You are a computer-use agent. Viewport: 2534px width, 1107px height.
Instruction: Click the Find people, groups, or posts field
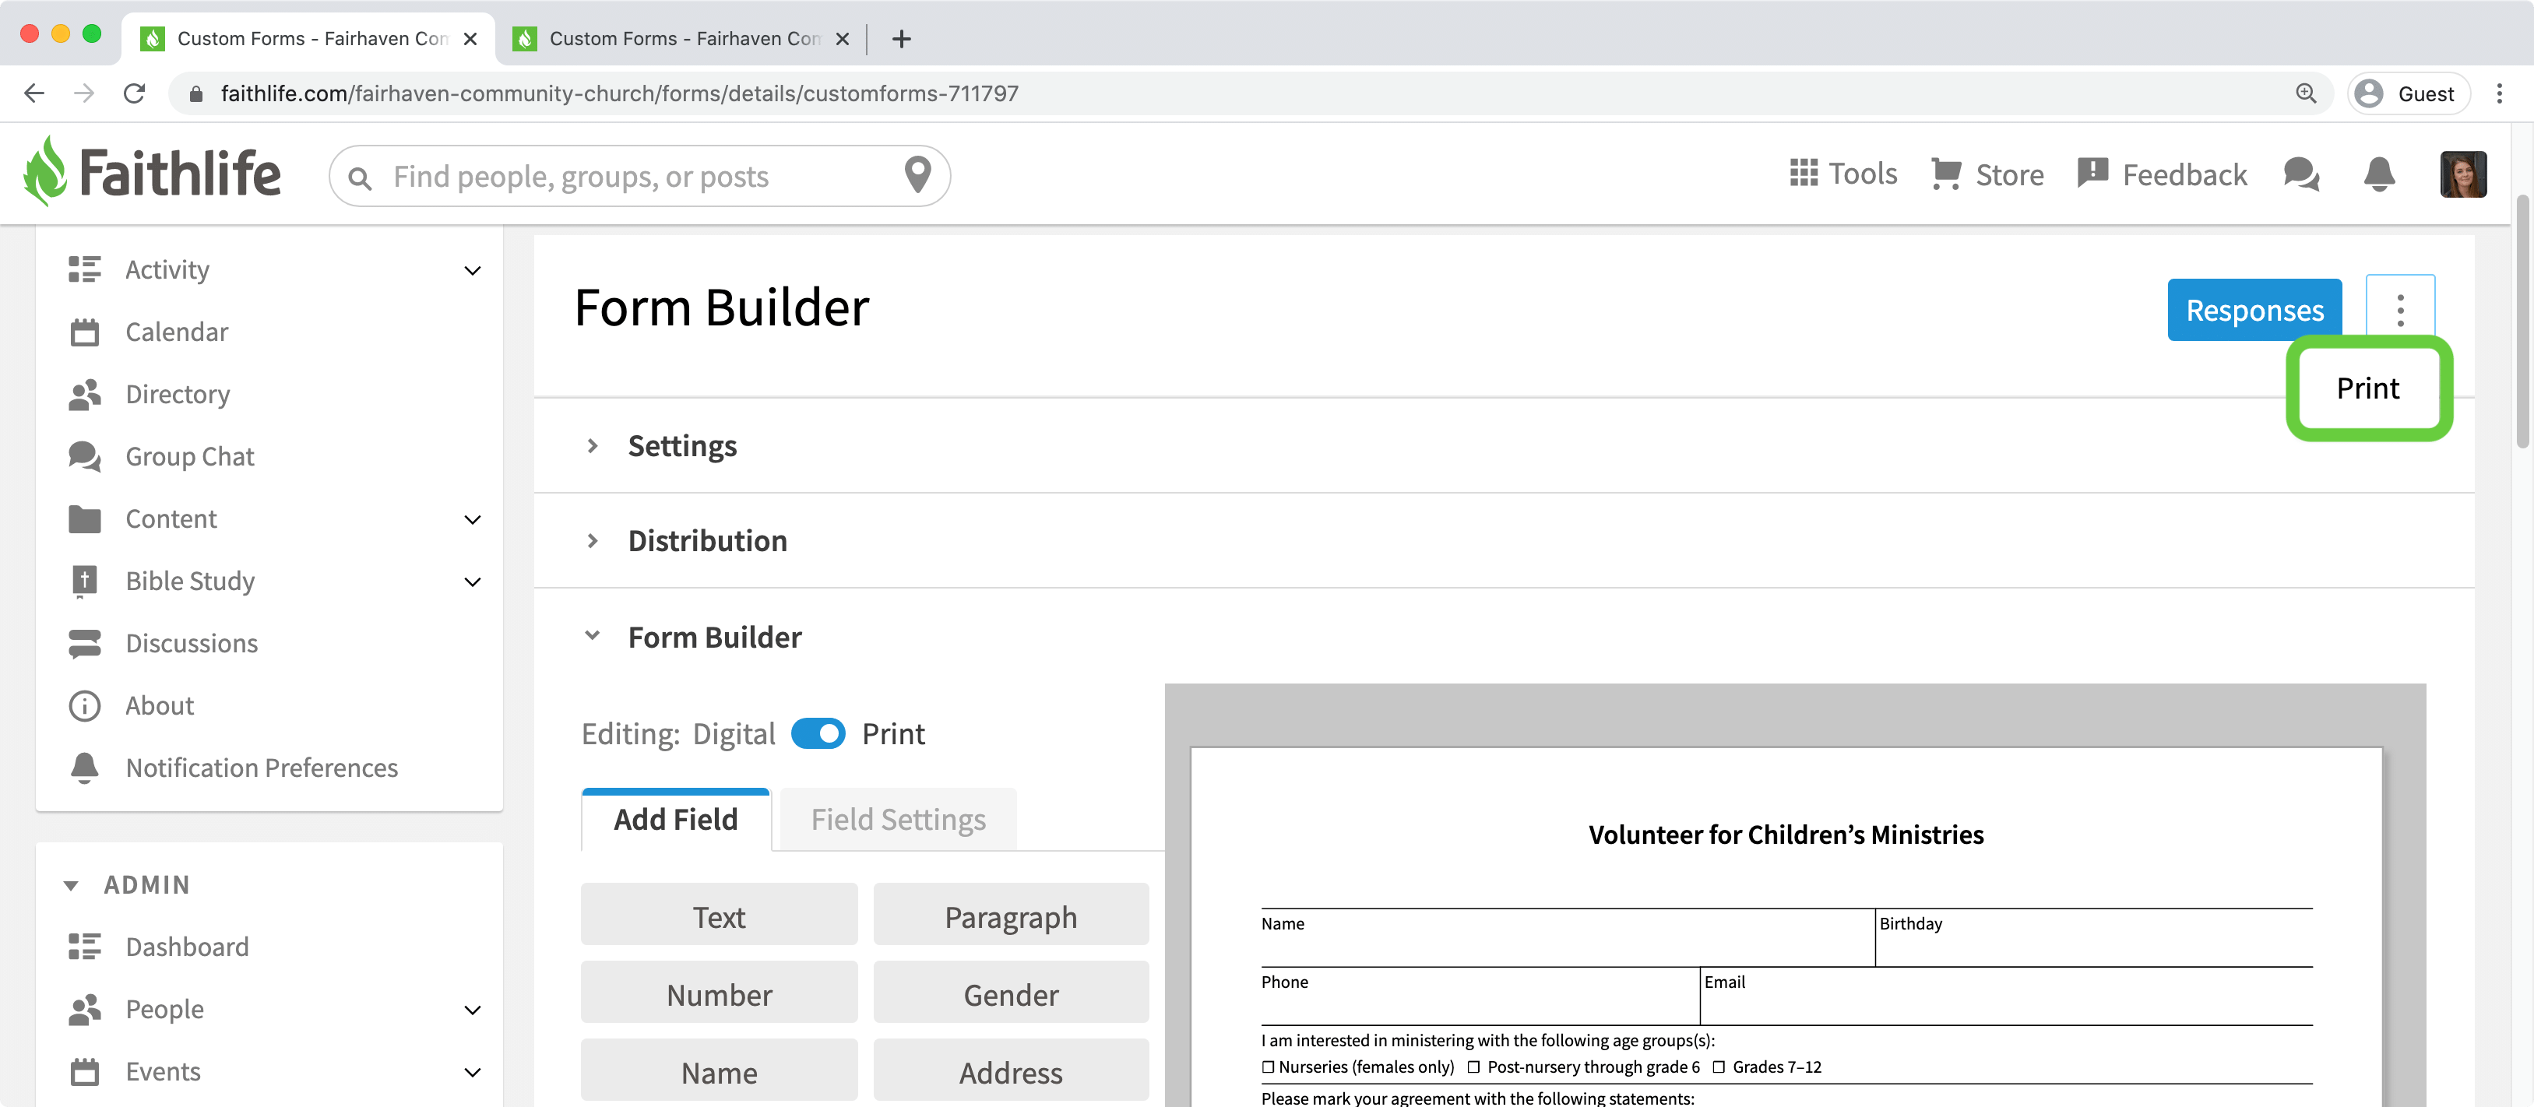tap(639, 176)
